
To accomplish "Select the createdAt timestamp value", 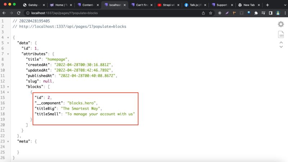I will [83, 65].
